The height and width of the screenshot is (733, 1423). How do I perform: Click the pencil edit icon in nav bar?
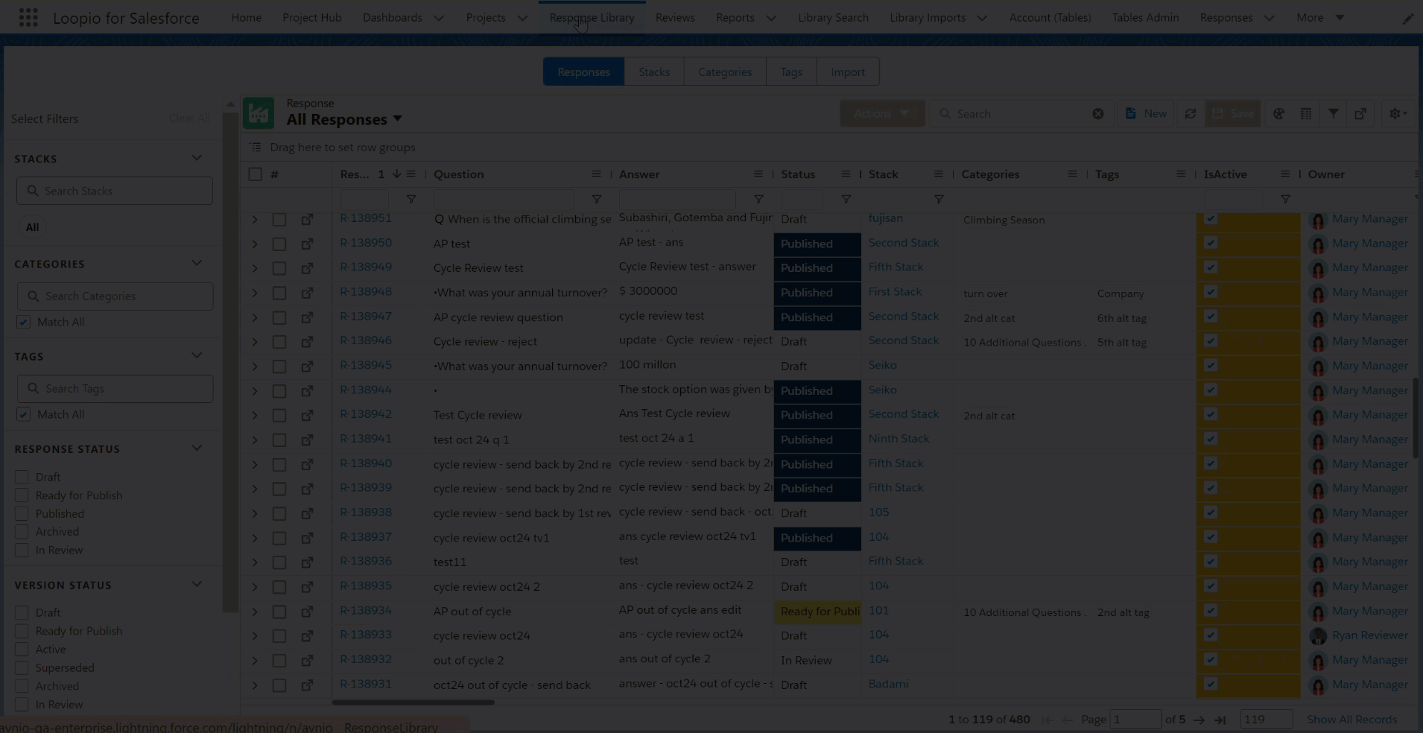pyautogui.click(x=1408, y=19)
